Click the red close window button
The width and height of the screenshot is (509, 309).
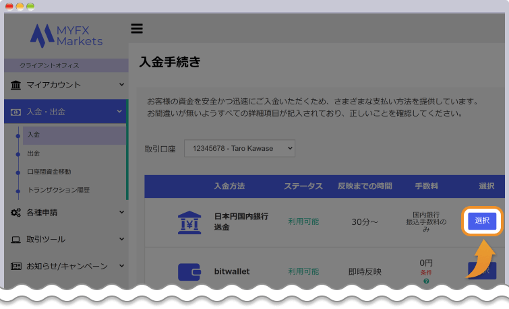click(x=9, y=7)
